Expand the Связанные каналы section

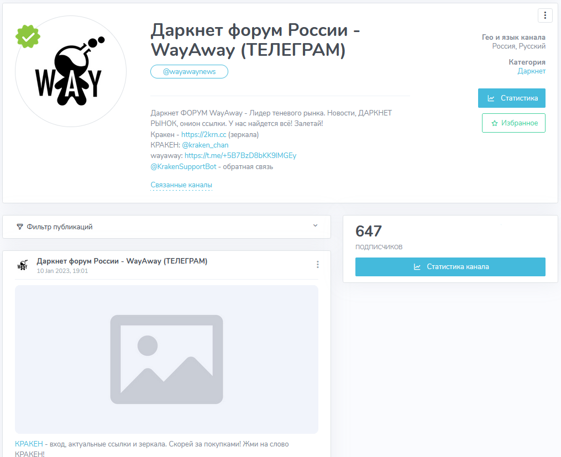(x=181, y=185)
